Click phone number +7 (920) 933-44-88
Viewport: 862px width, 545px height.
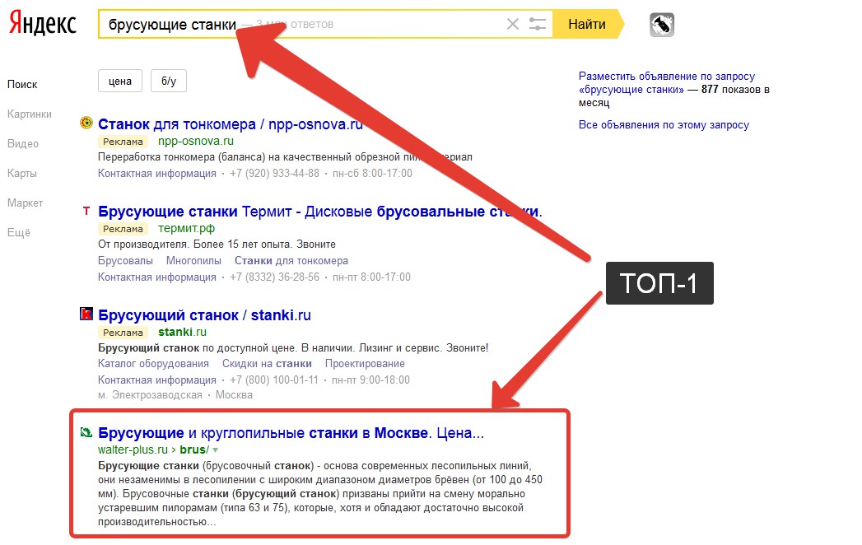point(274,173)
